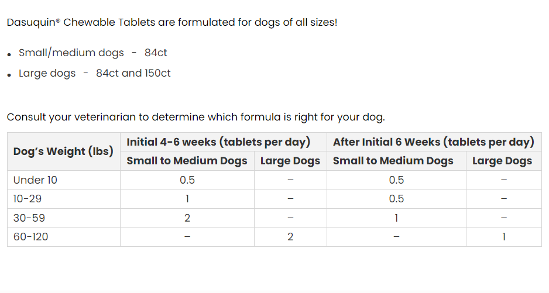Image resolution: width=549 pixels, height=293 pixels.
Task: Click the Under 10 weight row label
Action: point(35,180)
